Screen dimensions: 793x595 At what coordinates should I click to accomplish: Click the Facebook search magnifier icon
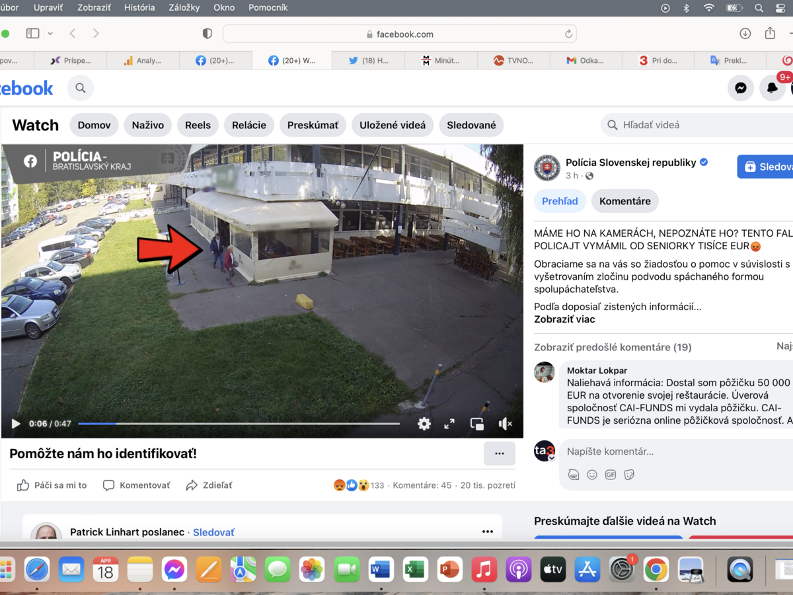click(81, 88)
